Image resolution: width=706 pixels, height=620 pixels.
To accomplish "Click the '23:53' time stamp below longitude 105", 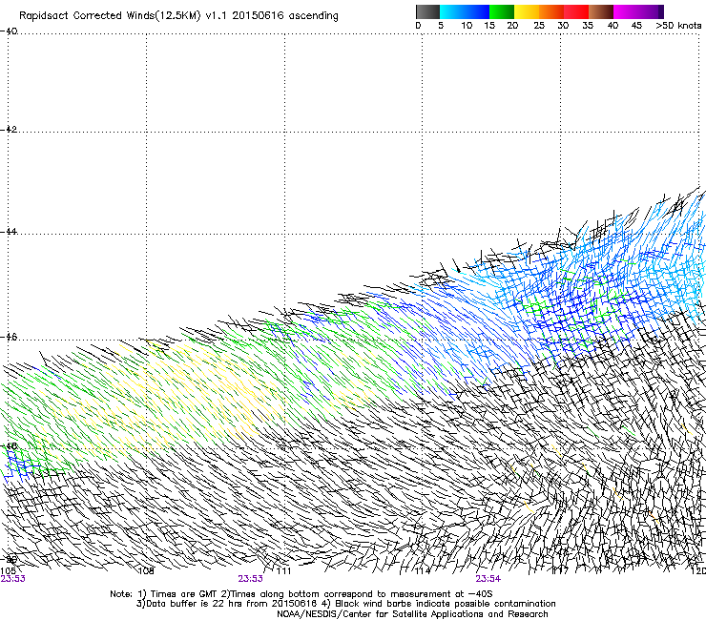I will (x=12, y=579).
